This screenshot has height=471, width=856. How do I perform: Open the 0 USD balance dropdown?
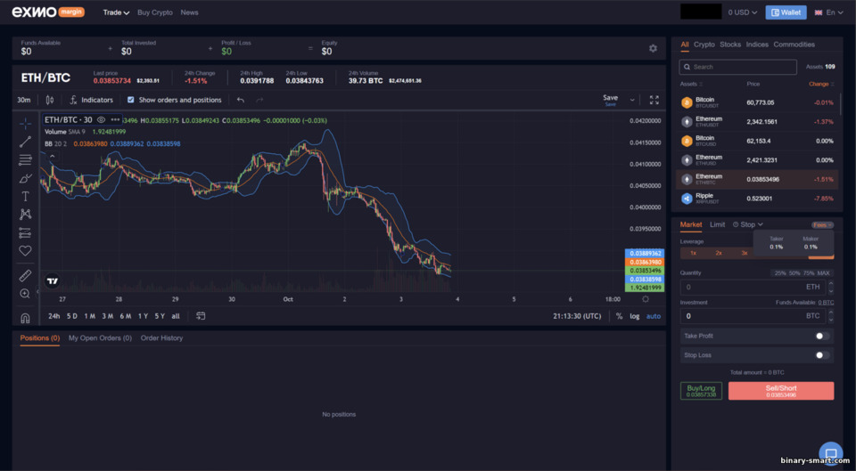[x=743, y=12]
